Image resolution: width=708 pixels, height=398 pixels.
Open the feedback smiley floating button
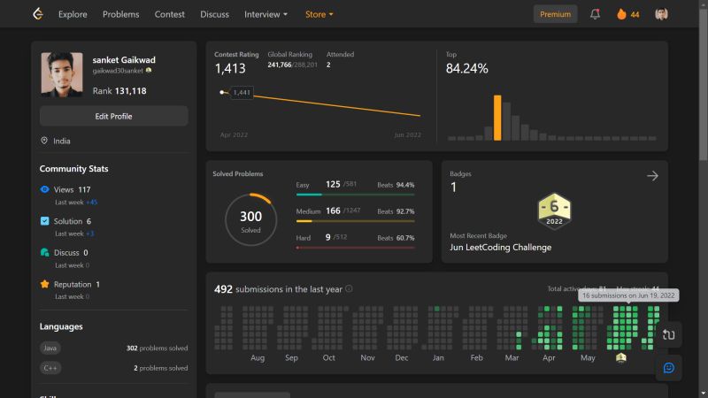(669, 368)
